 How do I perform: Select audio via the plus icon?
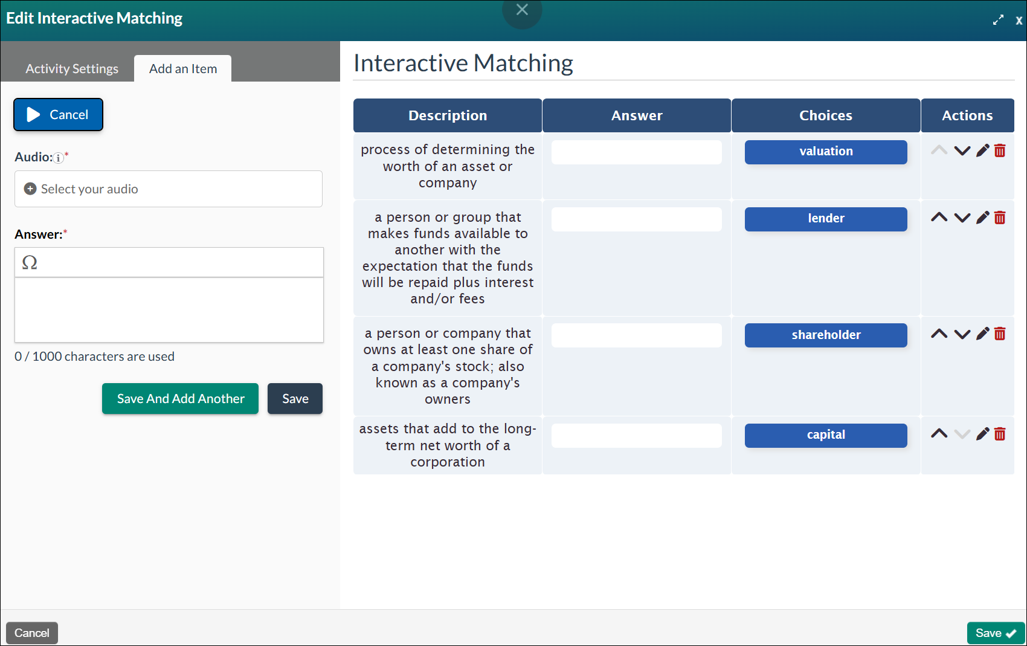click(30, 189)
